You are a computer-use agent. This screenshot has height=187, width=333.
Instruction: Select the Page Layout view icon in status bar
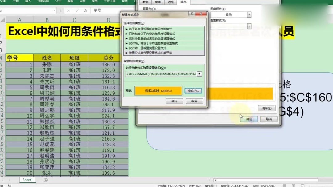(294, 185)
